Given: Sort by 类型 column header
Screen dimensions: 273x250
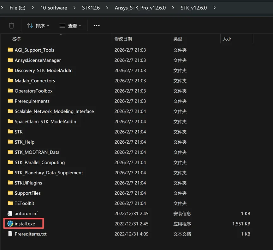Looking at the screenshot, I should click(178, 39).
